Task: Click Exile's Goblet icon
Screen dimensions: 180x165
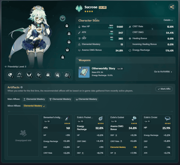Action: [134, 118]
